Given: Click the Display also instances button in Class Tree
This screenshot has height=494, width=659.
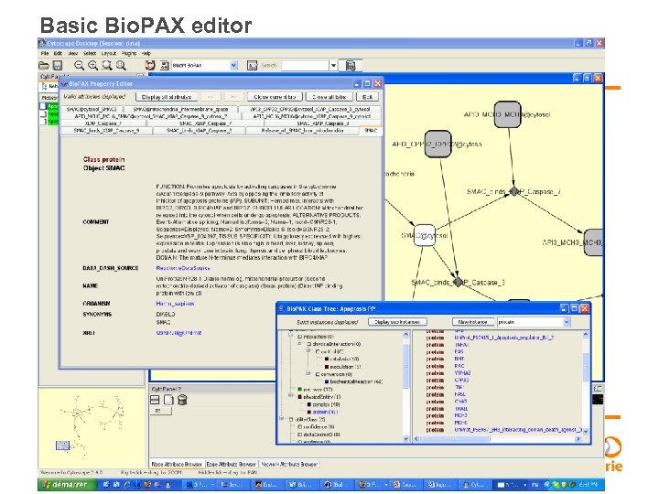Looking at the screenshot, I should (397, 322).
